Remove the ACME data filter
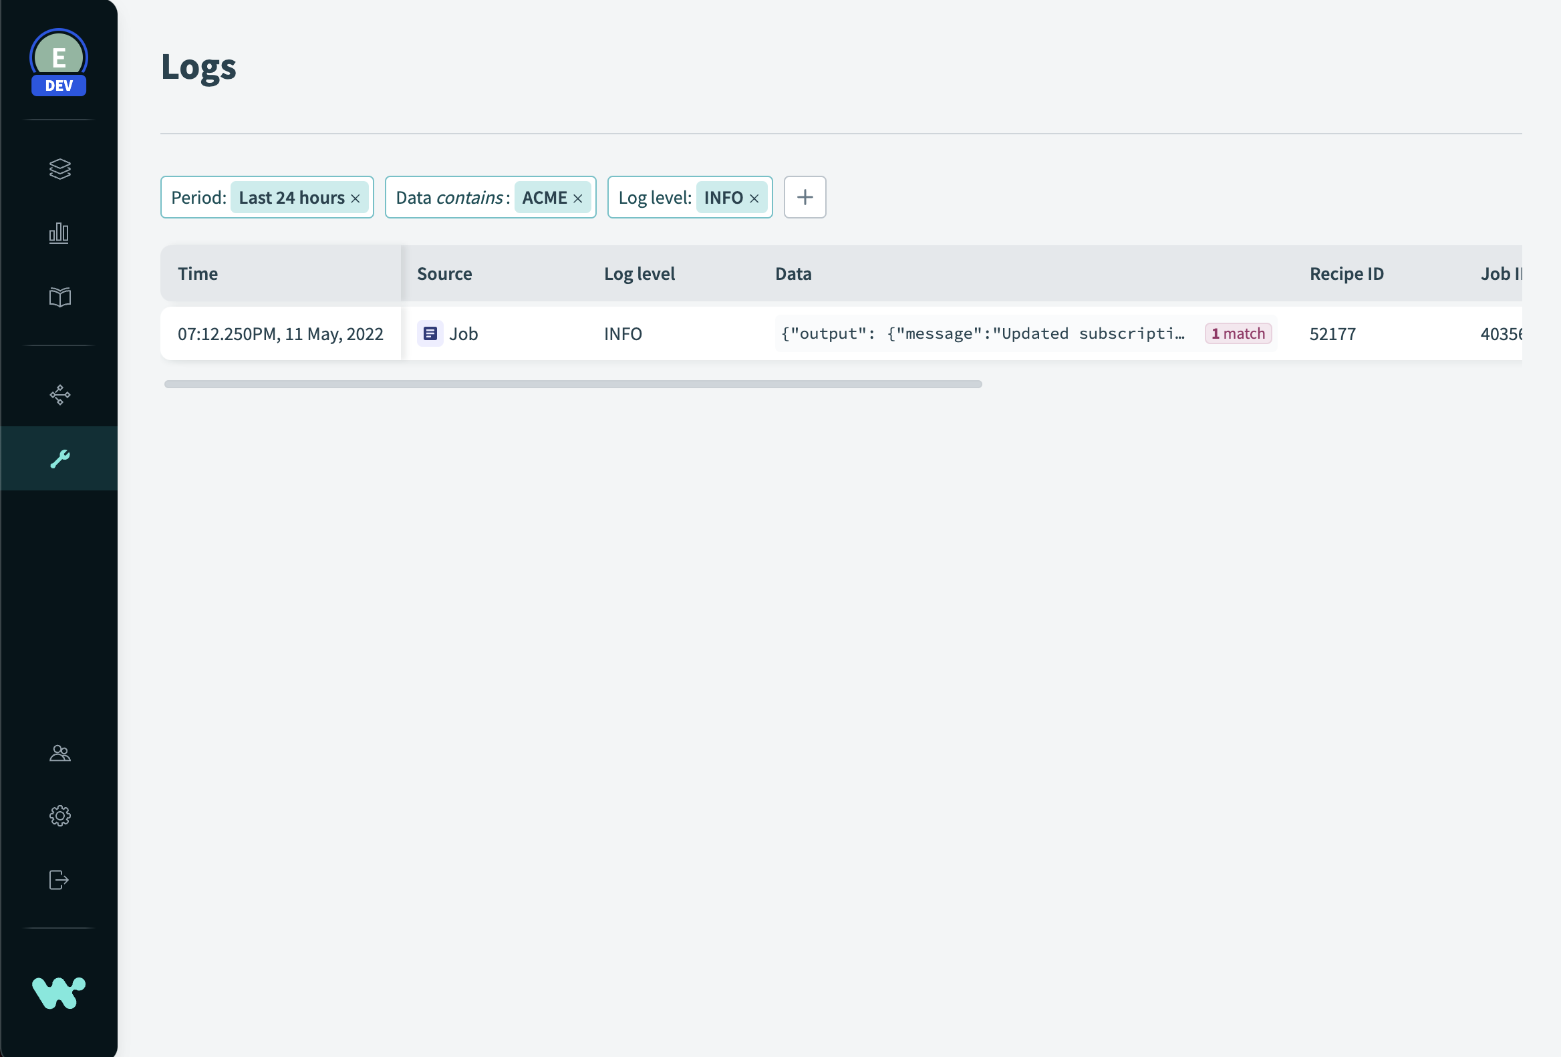The image size is (1561, 1057). pyautogui.click(x=577, y=199)
